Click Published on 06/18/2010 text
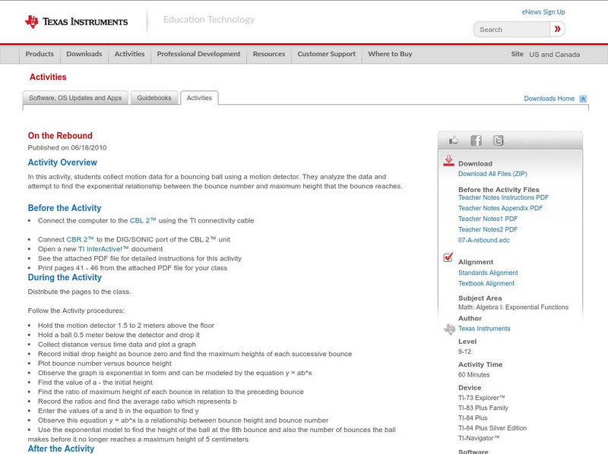Screen dimensions: 608x454 click(67, 147)
